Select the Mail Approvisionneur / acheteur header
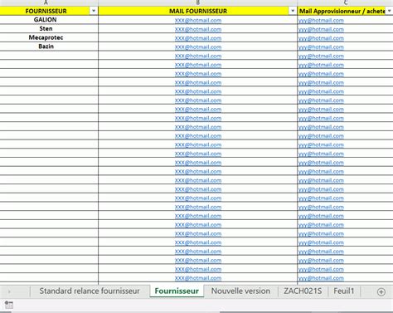Viewport: 393px width, 313px height. tap(345, 11)
